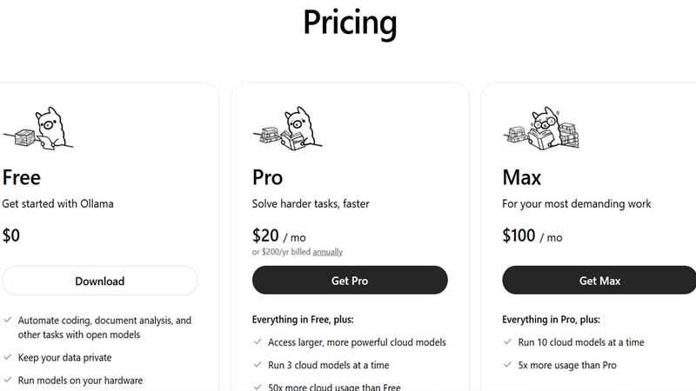Click the Free plan title

pyautogui.click(x=21, y=177)
